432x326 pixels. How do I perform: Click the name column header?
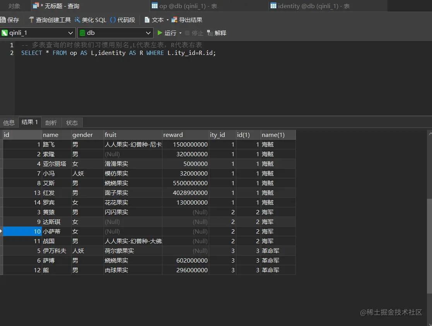[56, 135]
